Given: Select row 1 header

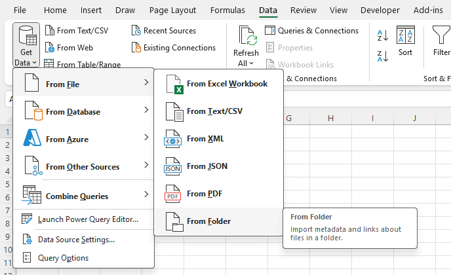Looking at the screenshot, I should [7, 132].
